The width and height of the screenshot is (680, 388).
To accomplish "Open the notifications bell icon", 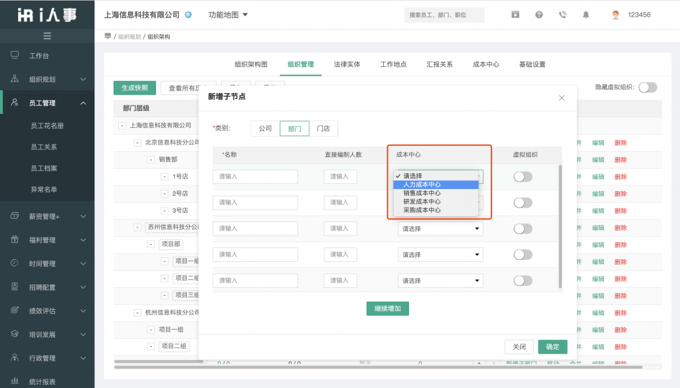I will [x=586, y=15].
